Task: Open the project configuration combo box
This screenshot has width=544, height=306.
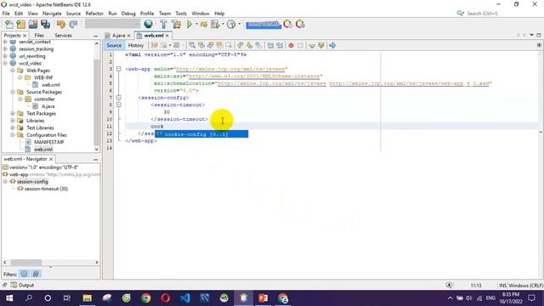Action: click(x=112, y=24)
